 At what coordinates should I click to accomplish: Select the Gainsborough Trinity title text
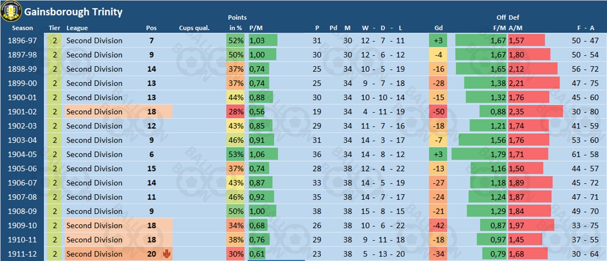coord(73,12)
